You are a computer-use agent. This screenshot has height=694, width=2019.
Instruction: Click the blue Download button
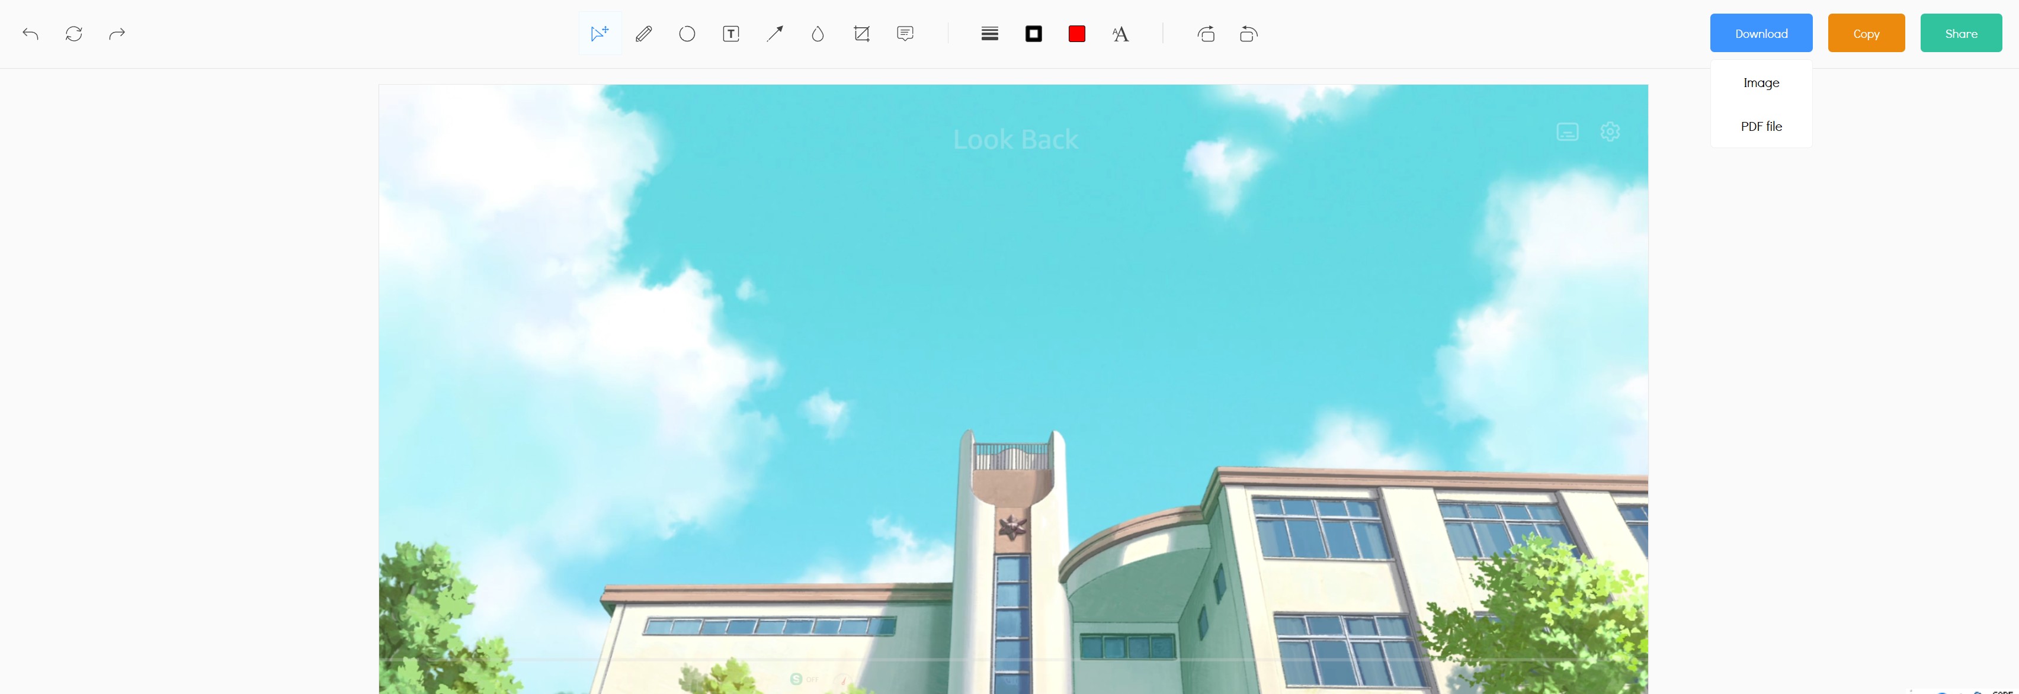pyautogui.click(x=1761, y=33)
